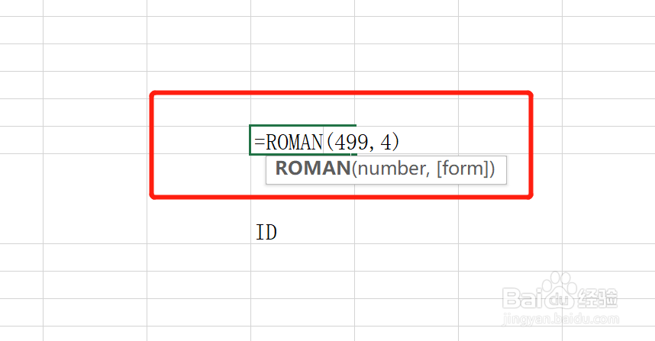Click the bold ROMAN name in the tooltip

coord(311,169)
